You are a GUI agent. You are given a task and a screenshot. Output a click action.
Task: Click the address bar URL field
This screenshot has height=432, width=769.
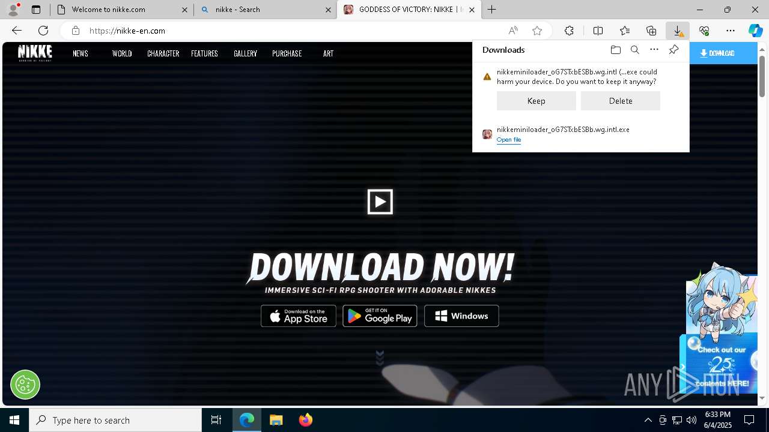click(294, 31)
